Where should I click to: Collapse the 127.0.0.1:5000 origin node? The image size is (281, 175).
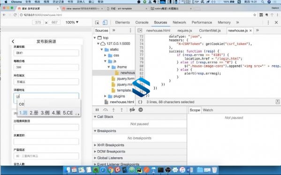(x=98, y=44)
